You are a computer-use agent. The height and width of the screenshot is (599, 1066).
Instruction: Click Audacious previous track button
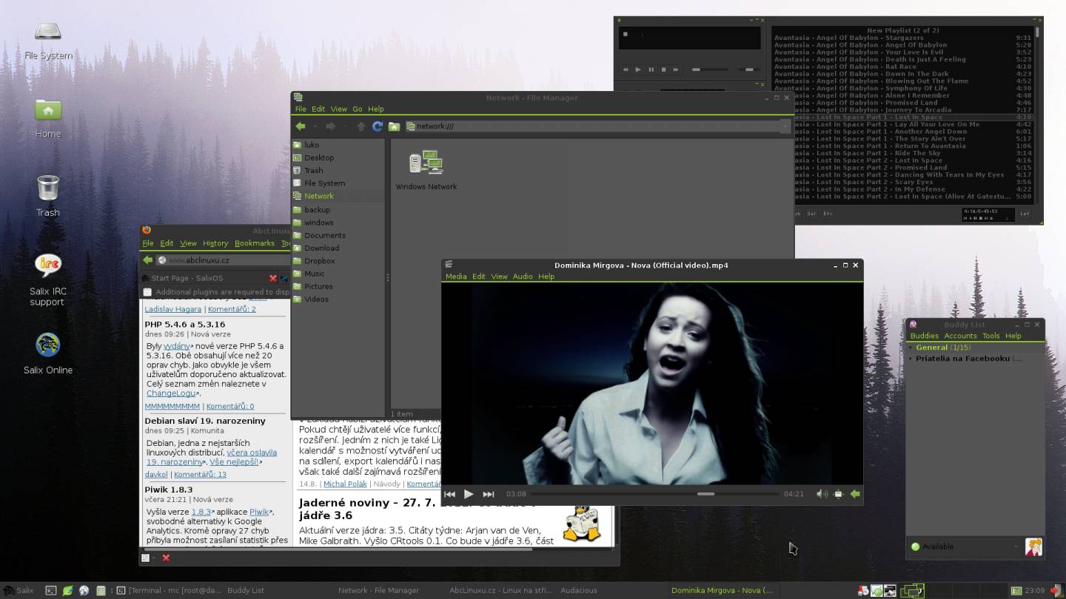pos(626,70)
